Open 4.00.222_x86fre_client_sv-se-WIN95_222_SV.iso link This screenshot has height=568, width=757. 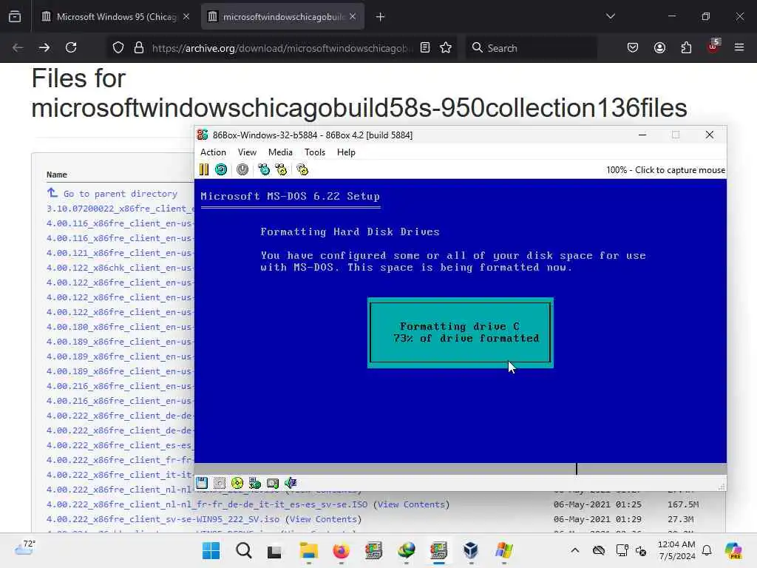[163, 519]
